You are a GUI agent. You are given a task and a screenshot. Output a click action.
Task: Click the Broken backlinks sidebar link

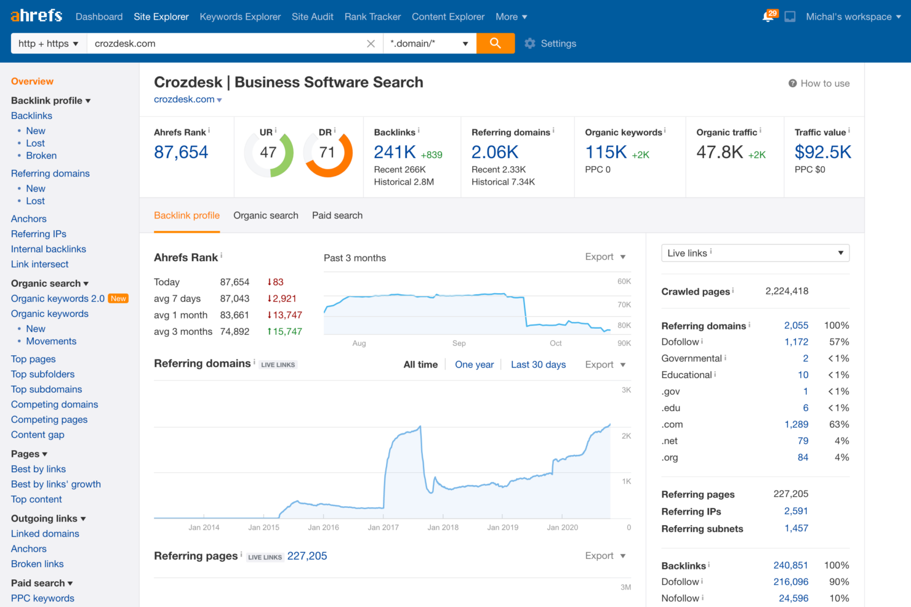[41, 156]
